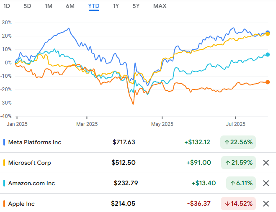Image resolution: width=276 pixels, height=212 pixels.
Task: Switch to the 1Y range
Action: click(x=116, y=6)
